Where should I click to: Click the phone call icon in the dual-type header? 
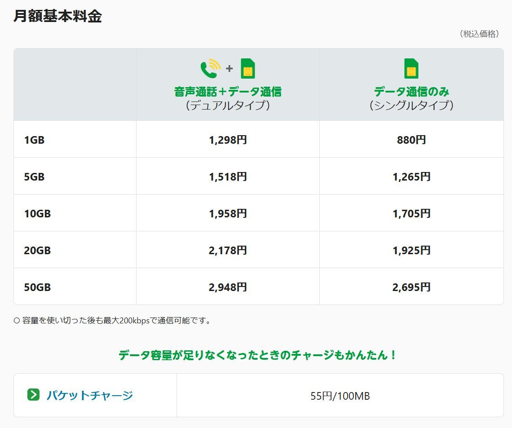coord(210,69)
